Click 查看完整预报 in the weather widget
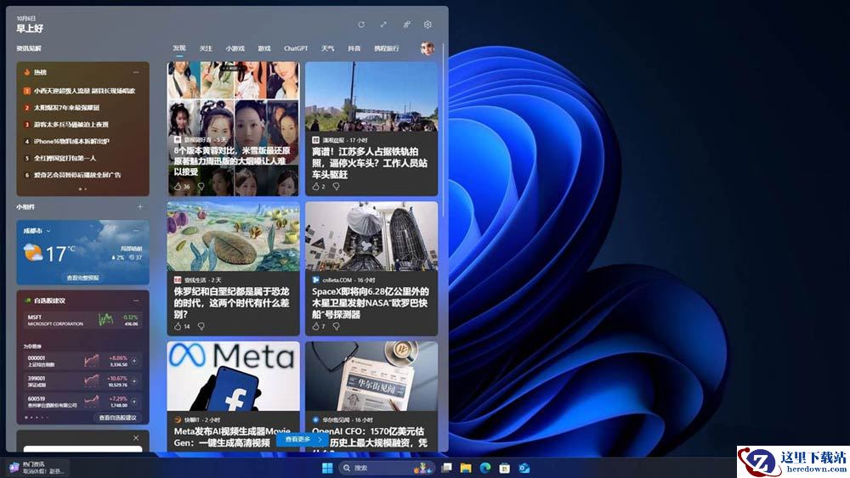This screenshot has width=850, height=478. point(83,278)
